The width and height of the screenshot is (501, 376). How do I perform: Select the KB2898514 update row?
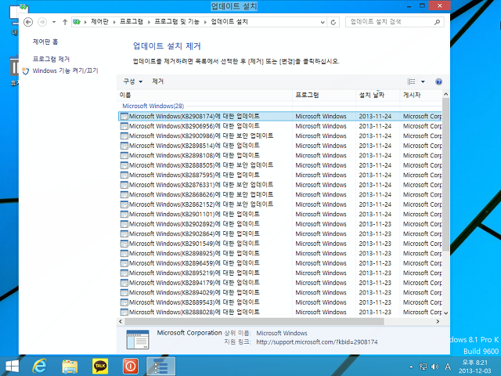pyautogui.click(x=280, y=146)
